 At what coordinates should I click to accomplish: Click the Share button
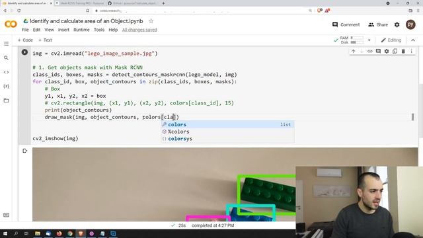pyautogui.click(x=378, y=24)
